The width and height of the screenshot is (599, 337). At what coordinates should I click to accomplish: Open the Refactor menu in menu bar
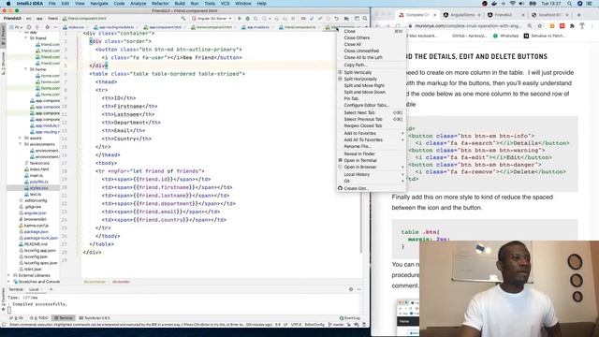pyautogui.click(x=160, y=4)
